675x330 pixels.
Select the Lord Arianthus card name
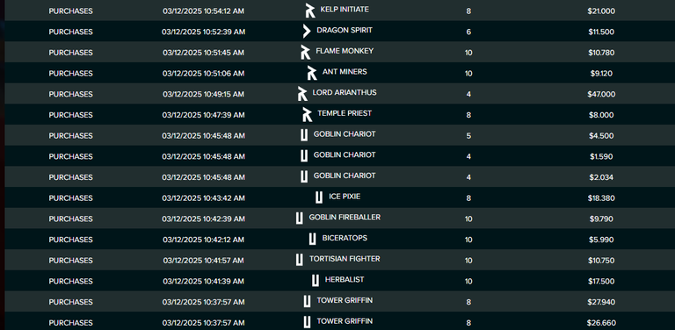[x=345, y=92]
